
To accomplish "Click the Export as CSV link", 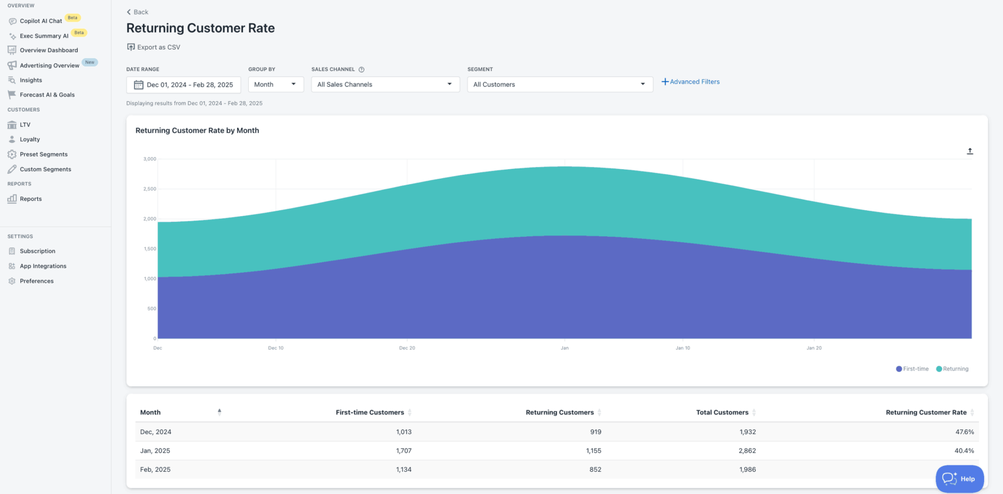I will click(x=153, y=47).
